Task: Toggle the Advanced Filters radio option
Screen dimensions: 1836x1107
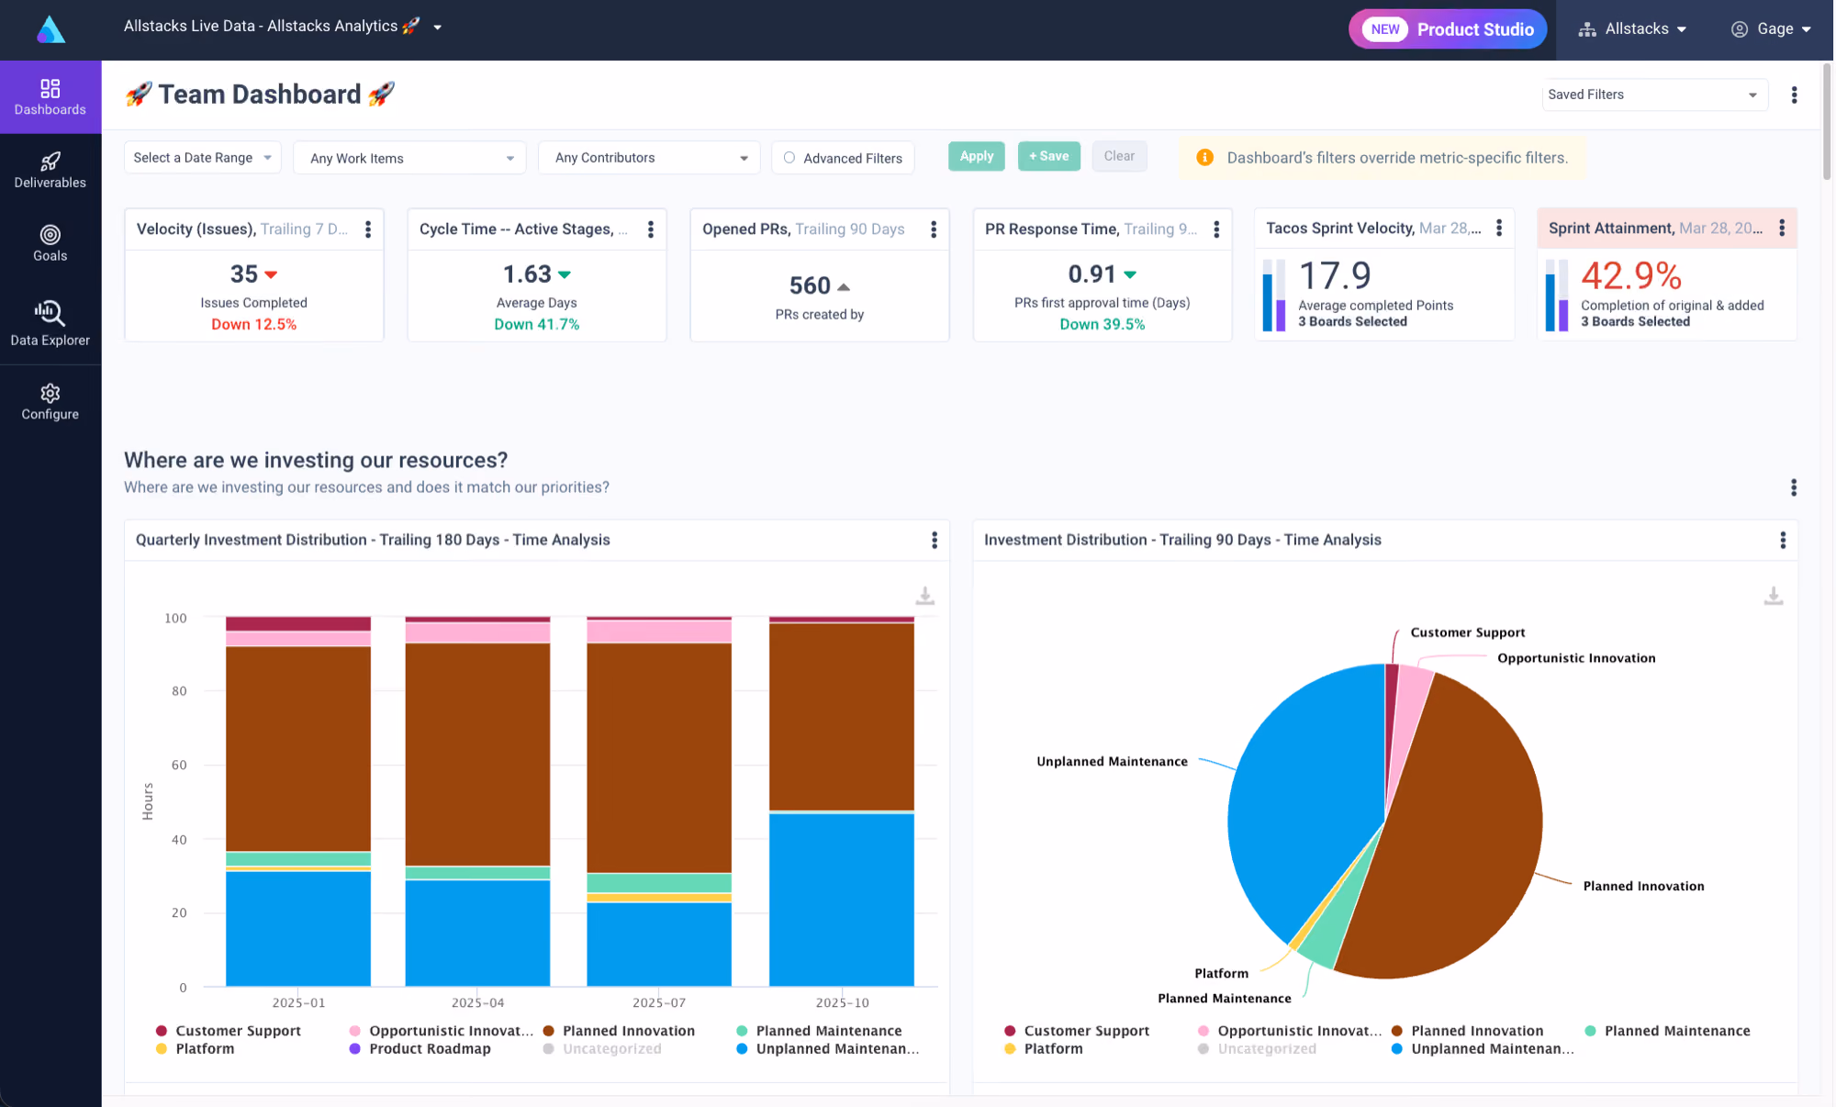Action: (789, 158)
